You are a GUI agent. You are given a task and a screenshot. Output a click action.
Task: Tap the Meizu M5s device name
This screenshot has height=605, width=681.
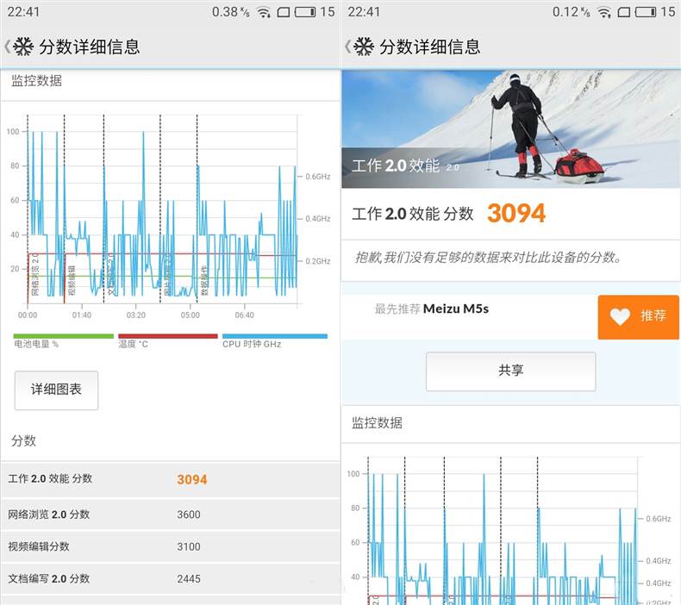[455, 309]
